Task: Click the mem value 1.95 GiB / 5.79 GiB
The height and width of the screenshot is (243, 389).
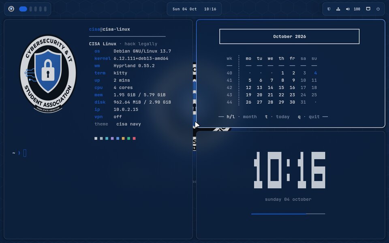Action: pos(139,95)
